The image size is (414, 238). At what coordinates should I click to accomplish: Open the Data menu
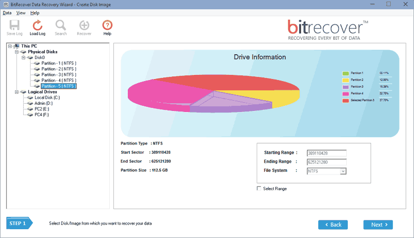pyautogui.click(x=7, y=13)
